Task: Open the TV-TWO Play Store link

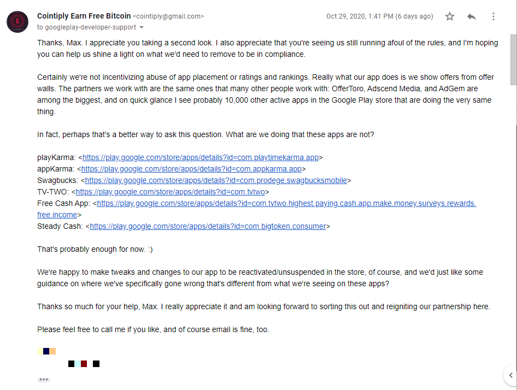Action: click(170, 192)
